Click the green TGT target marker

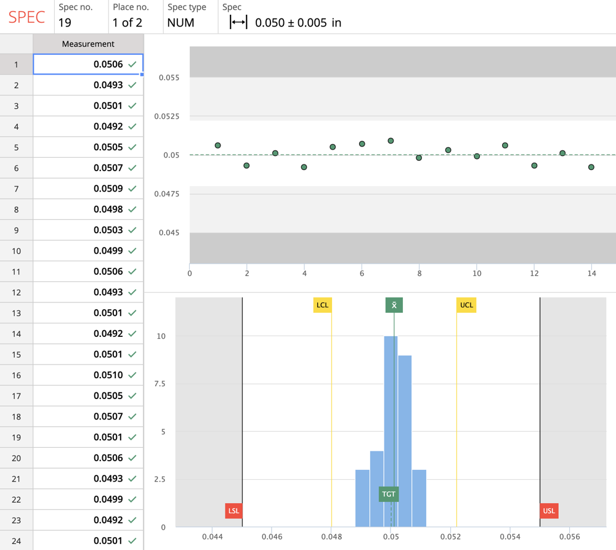(x=389, y=494)
